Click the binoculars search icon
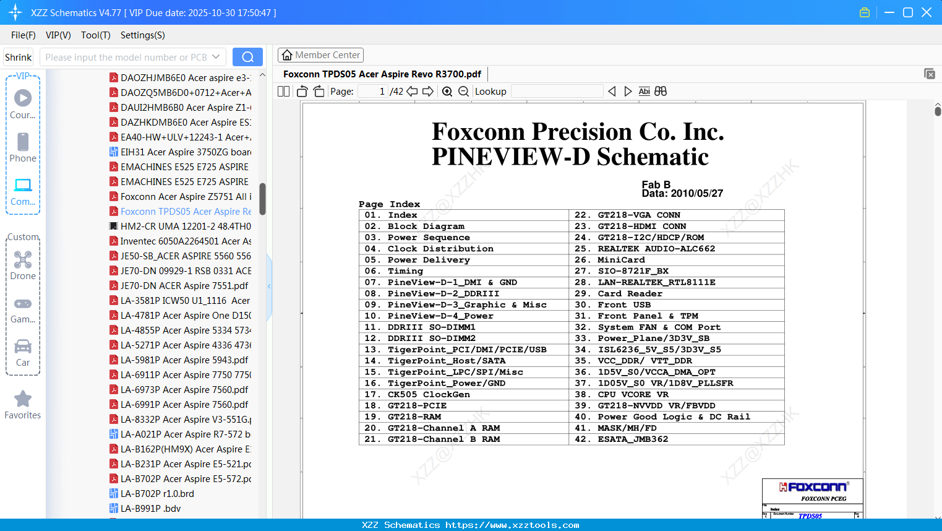 [661, 92]
